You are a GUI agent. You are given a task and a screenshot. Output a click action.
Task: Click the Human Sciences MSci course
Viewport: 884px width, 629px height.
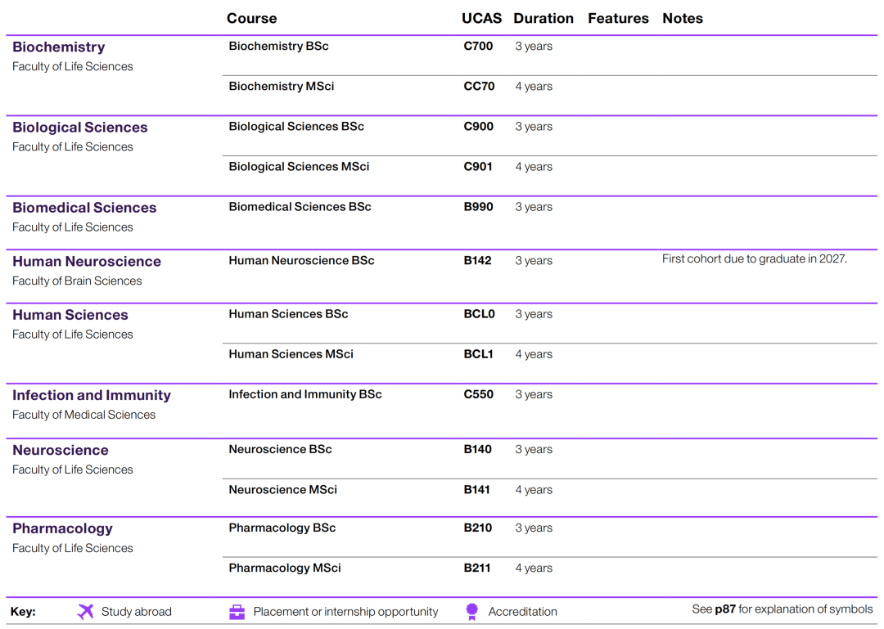coord(291,354)
